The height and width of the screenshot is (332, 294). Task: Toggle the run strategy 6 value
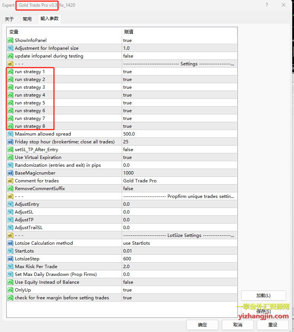click(179, 111)
